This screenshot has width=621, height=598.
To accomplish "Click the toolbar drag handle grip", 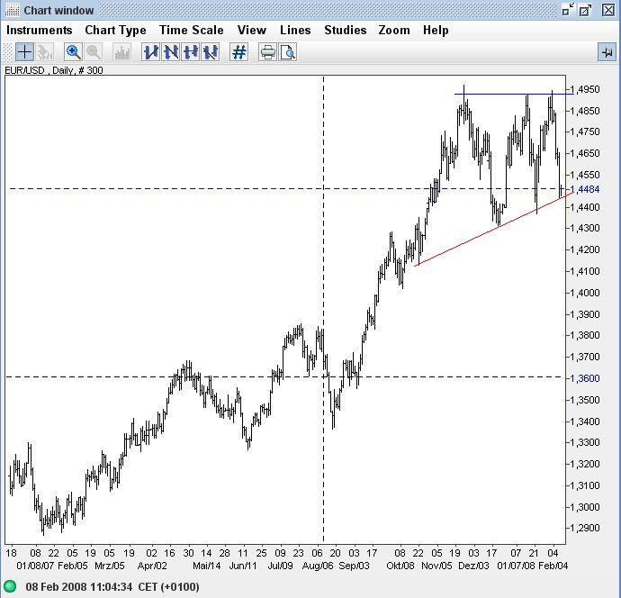I will pyautogui.click(x=7, y=52).
